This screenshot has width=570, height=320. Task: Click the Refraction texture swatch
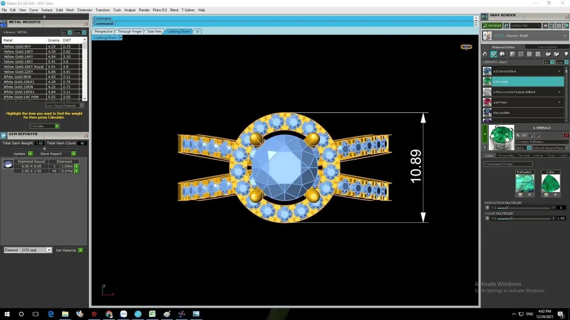525,183
